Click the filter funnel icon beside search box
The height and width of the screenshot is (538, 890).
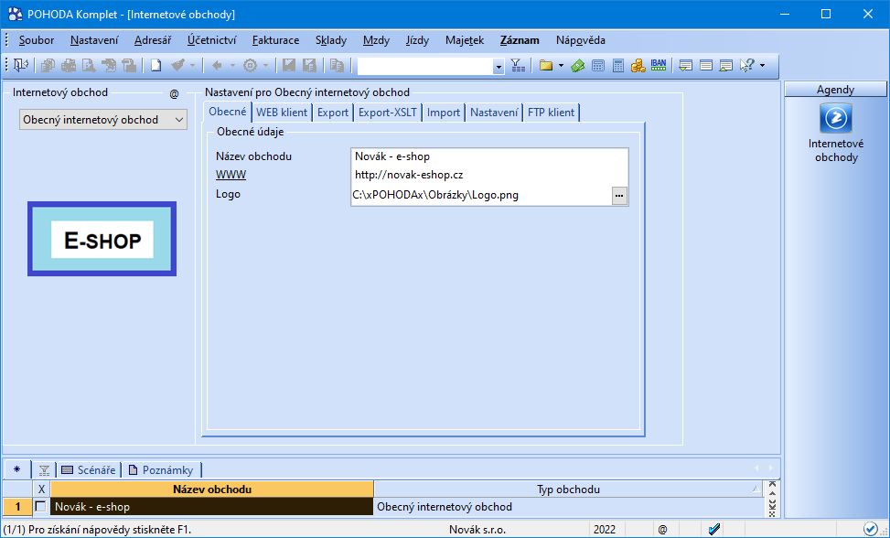click(x=518, y=66)
